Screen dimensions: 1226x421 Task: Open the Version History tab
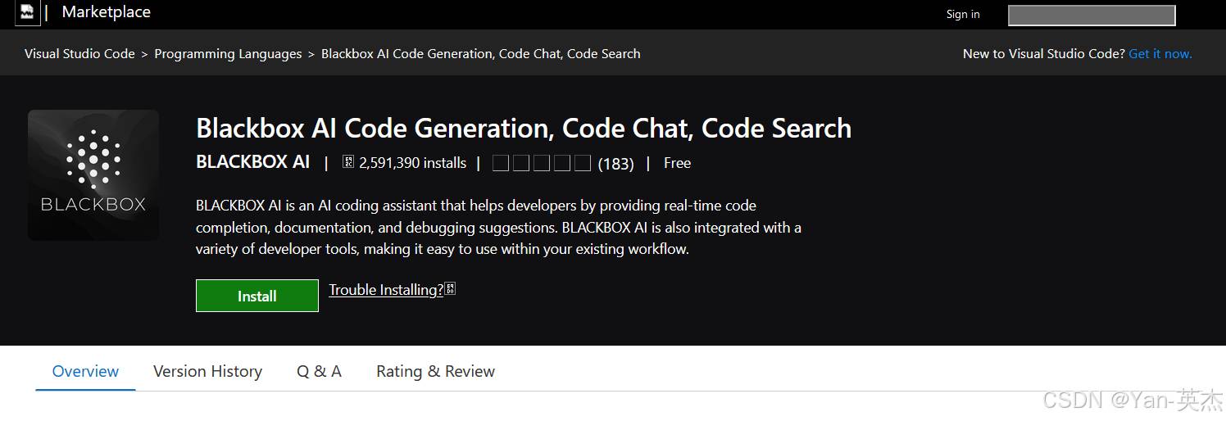coord(207,371)
